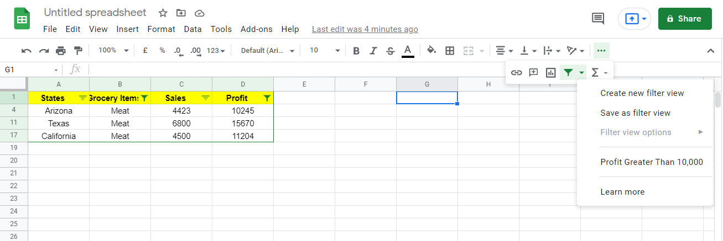Toggle italic formatting
Viewport: 723px width, 241px height.
[373, 51]
